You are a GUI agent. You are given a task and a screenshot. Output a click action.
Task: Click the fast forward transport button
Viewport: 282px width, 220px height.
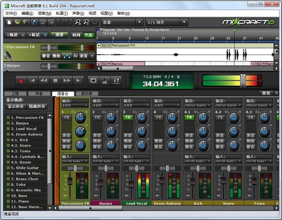click(67, 80)
